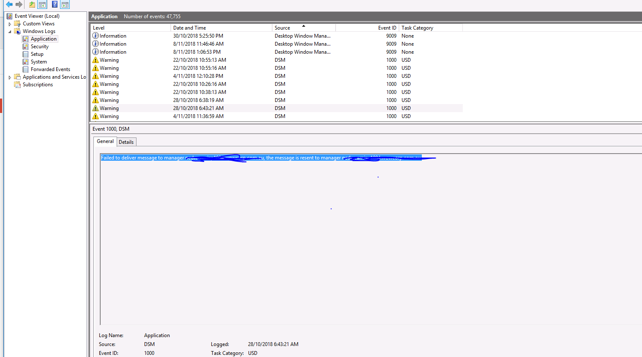Toggle the Show/Hide Action Pane icon
Screen dimensions: 642x357
65,4
